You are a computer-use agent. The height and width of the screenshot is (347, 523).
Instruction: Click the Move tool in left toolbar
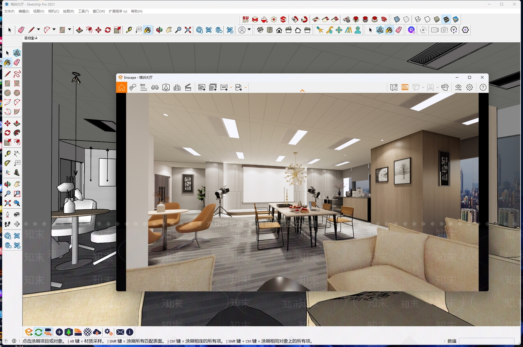point(8,123)
